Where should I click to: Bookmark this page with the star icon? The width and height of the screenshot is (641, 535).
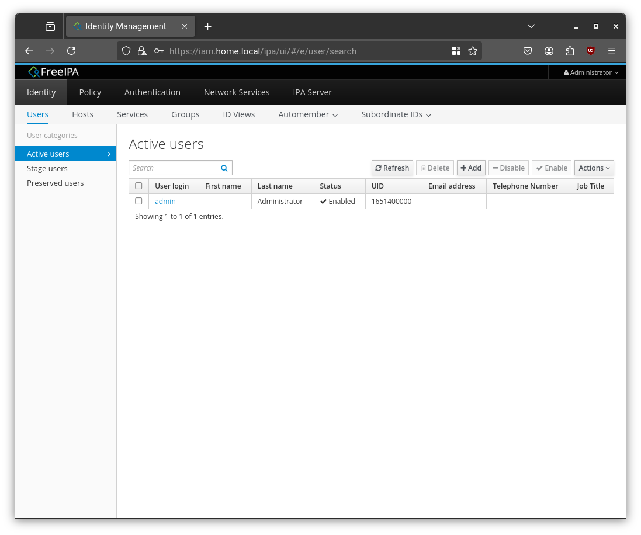point(473,51)
